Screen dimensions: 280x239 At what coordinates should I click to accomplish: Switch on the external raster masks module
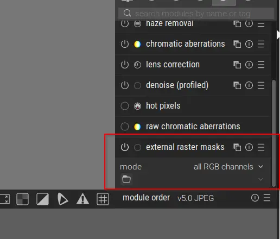coord(125,147)
